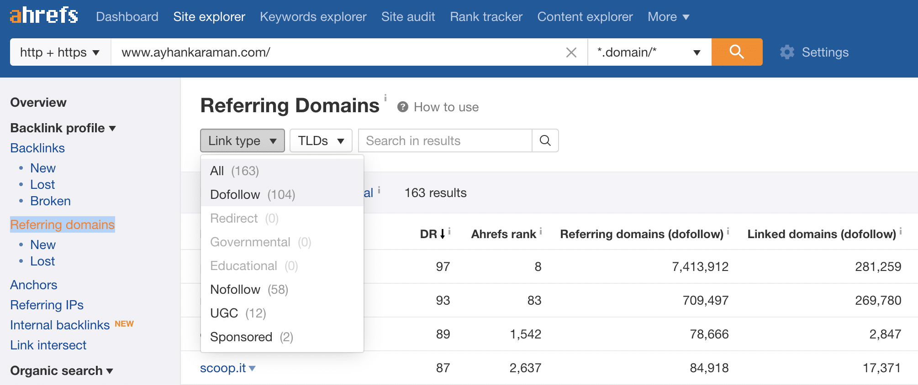Open Referring IPs in sidebar
This screenshot has height=385, width=918.
click(x=47, y=305)
